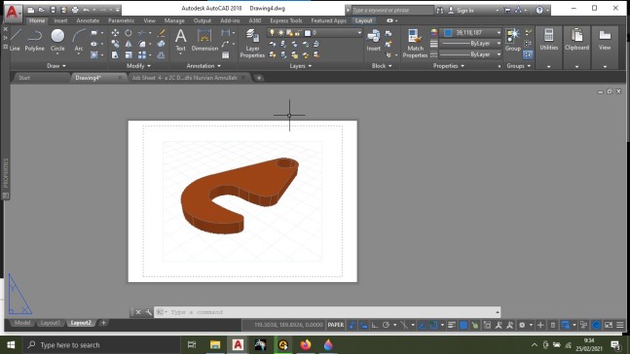Select the Dimension annotation tool

coord(204,40)
